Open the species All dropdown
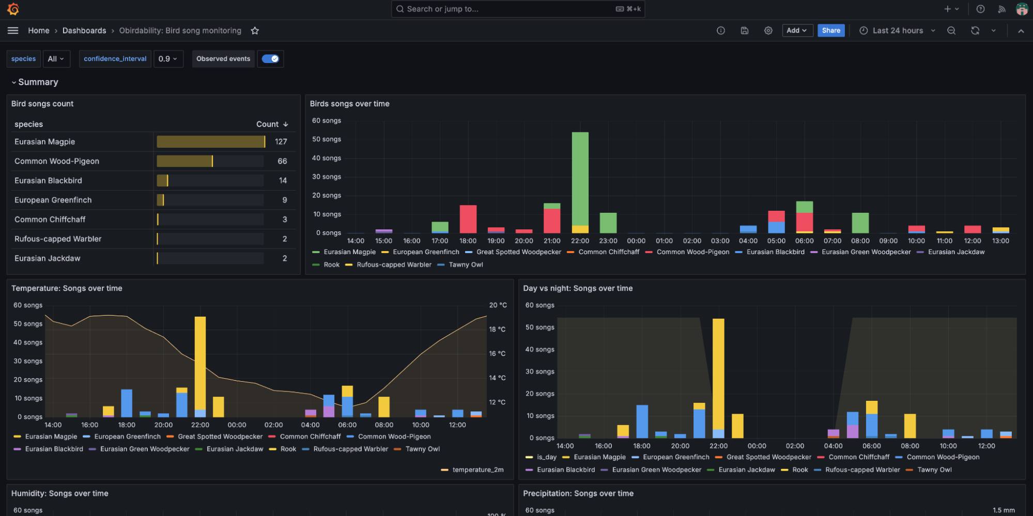 click(56, 58)
